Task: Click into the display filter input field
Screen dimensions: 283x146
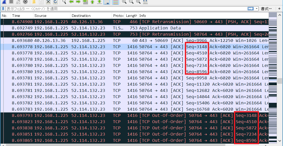Action: click(126, 9)
